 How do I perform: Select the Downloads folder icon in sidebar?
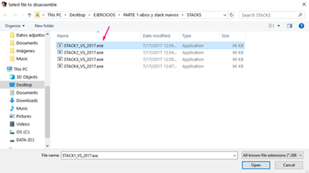click(x=12, y=100)
